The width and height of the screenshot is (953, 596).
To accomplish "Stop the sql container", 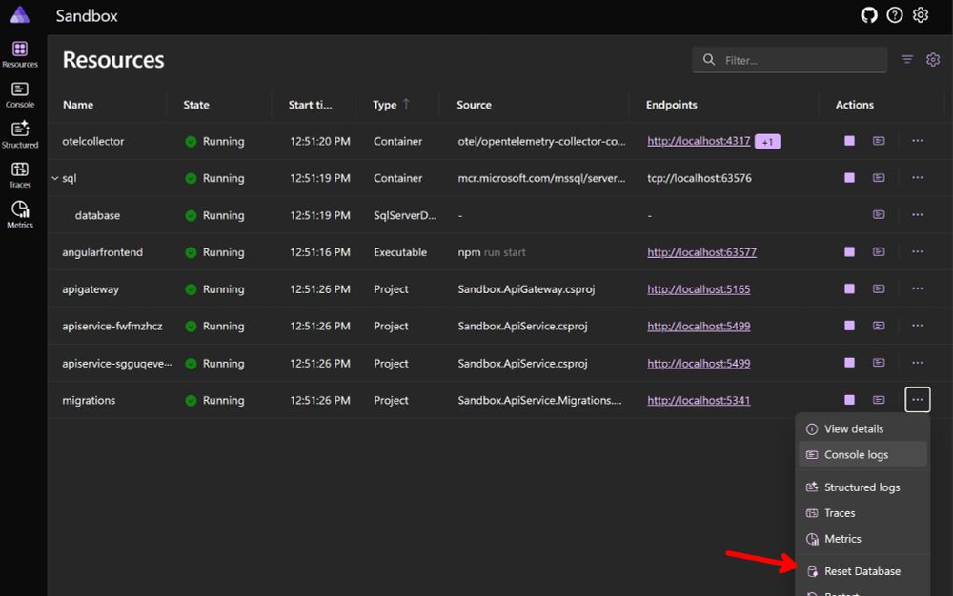I will point(850,178).
